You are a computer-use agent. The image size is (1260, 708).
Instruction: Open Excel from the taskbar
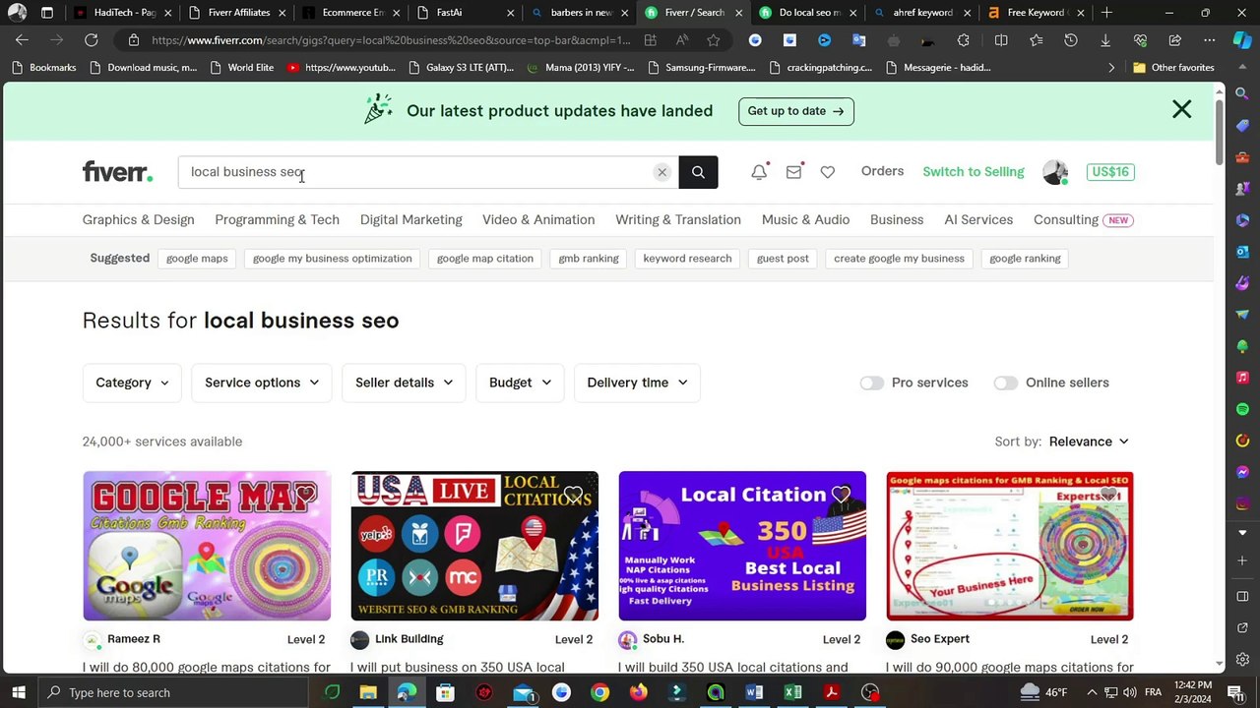[792, 692]
